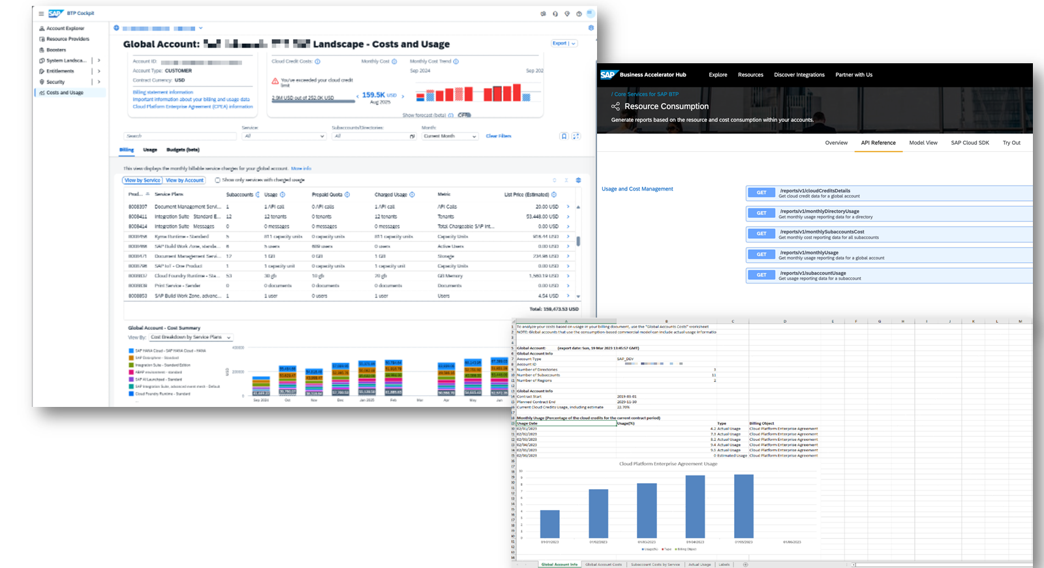1044x568 pixels.
Task: Click GET for monthlySubaccountsCost endpoint
Action: 761,234
